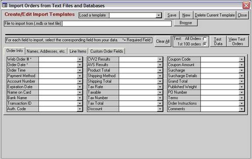This screenshot has height=159, width=252.
Task: Click the window's form icon in title bar
Action: pyautogui.click(x=5, y=5)
